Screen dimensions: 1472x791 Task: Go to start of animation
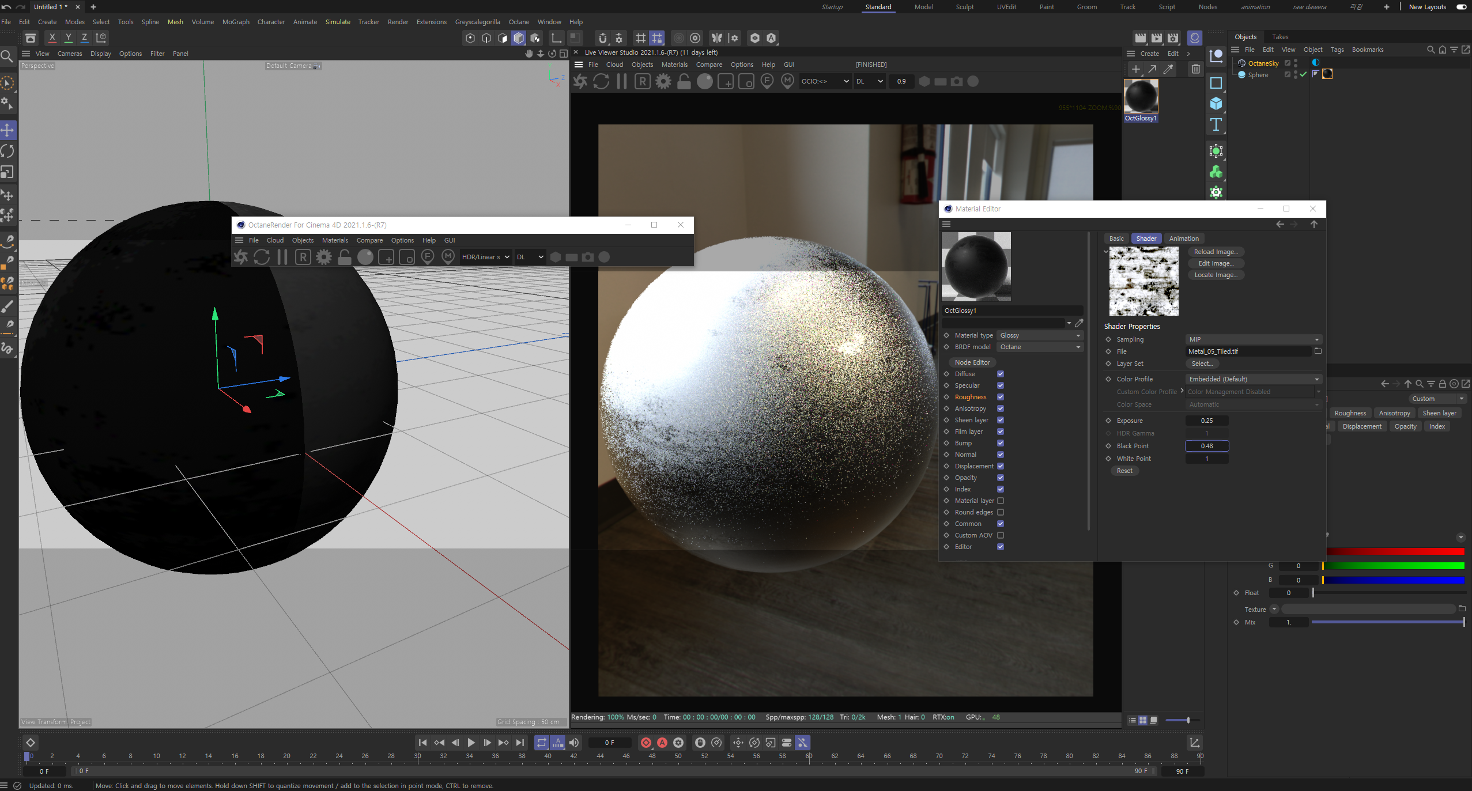422,743
